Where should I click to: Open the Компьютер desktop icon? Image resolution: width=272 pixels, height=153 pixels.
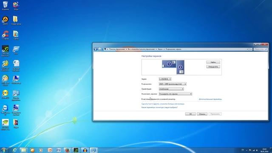click(16, 79)
